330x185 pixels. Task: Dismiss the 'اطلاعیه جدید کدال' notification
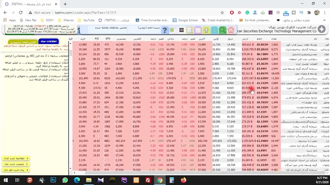tap(27, 158)
